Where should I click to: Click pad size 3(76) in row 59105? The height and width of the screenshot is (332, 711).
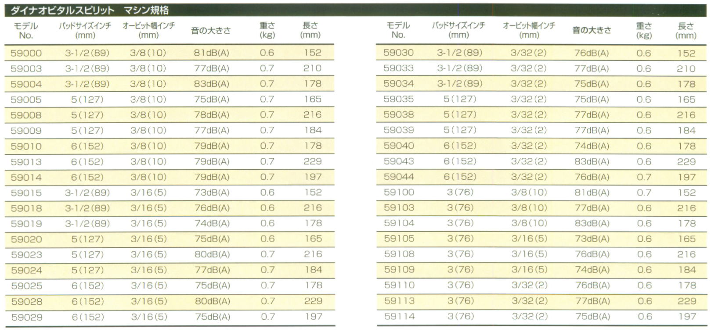tap(460, 239)
